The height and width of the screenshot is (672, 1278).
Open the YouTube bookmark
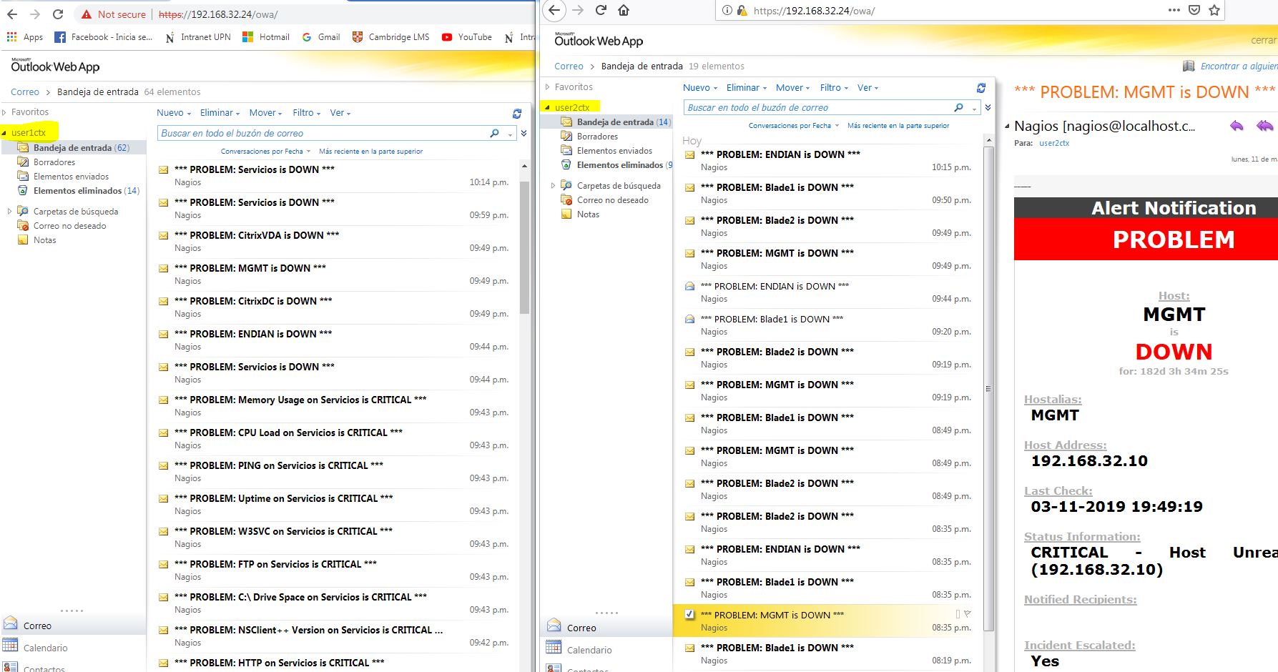point(467,37)
